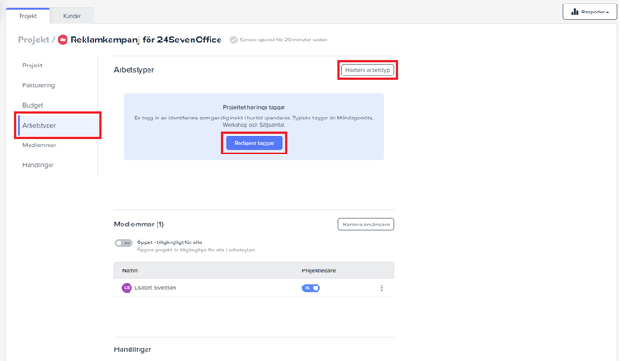Screen dimensions: 619x361
Task: Click the saved status checkmark icon
Action: click(x=233, y=40)
